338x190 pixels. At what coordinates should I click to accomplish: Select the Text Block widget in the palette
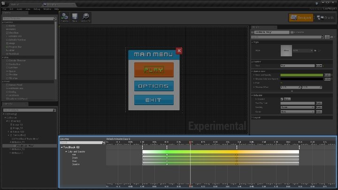pos(14,54)
